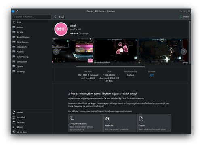The height and width of the screenshot is (147, 202).
Task: Click the 26 ratings stars
Action: click(x=74, y=34)
